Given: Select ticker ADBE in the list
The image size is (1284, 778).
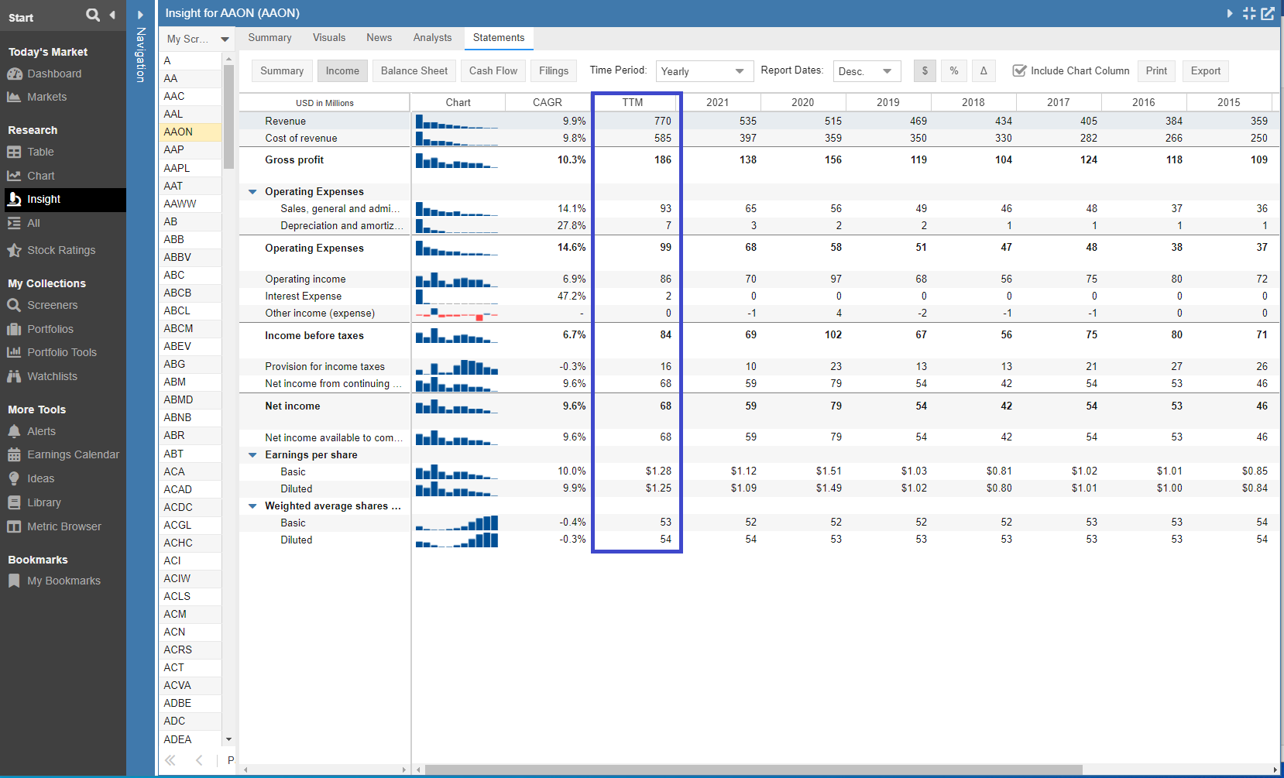Looking at the screenshot, I should click(191, 703).
